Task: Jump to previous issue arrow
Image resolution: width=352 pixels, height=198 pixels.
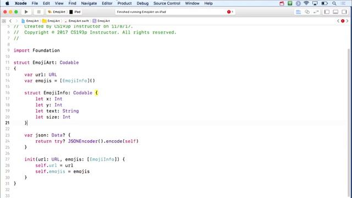Action: (338, 21)
